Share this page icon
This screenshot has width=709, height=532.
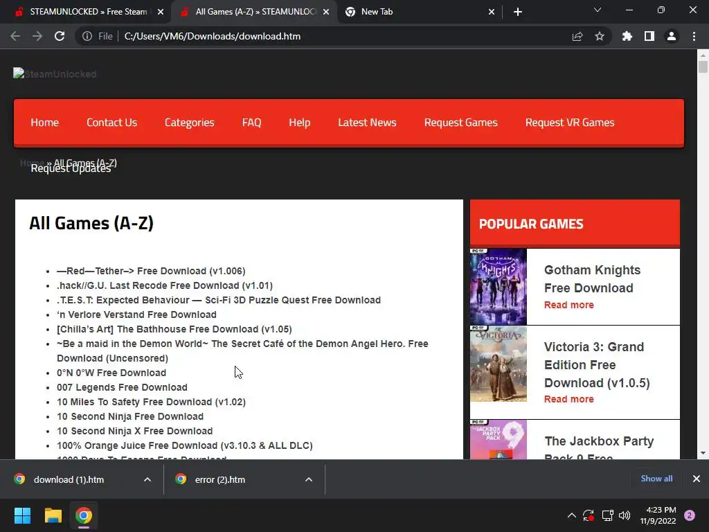(577, 36)
